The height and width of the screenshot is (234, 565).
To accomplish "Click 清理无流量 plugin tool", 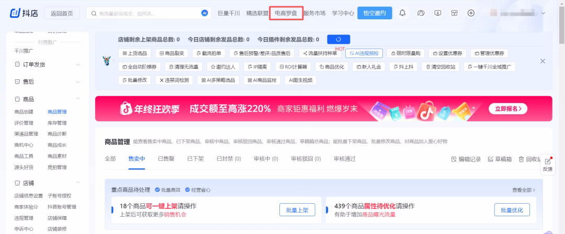I will (x=184, y=67).
